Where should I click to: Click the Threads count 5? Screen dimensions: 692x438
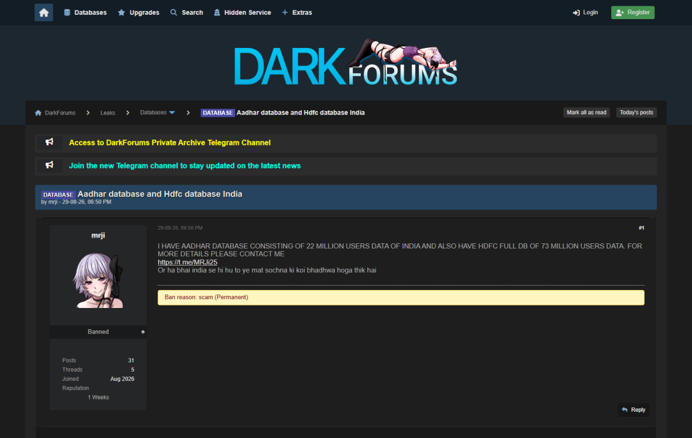click(x=133, y=369)
